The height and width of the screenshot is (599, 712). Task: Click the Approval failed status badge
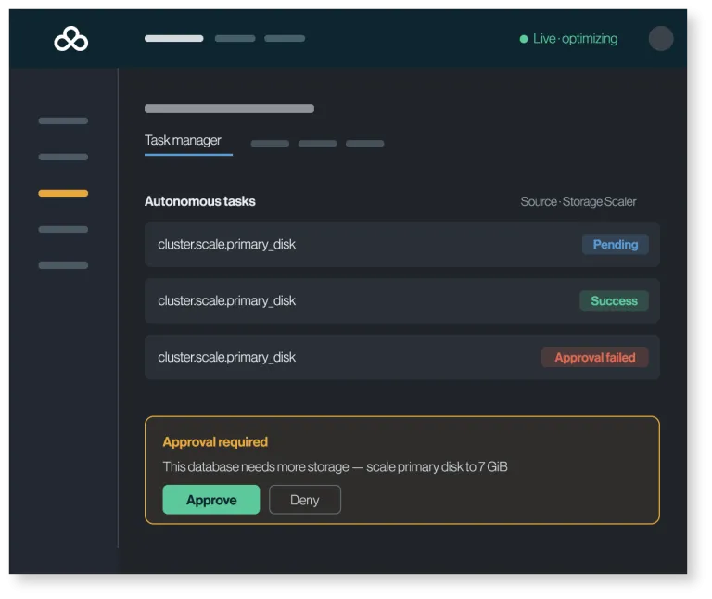pos(595,357)
